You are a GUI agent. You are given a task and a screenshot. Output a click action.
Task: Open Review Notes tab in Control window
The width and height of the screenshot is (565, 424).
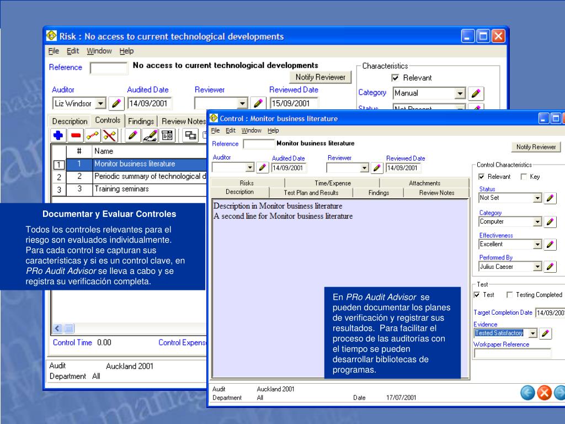click(436, 193)
